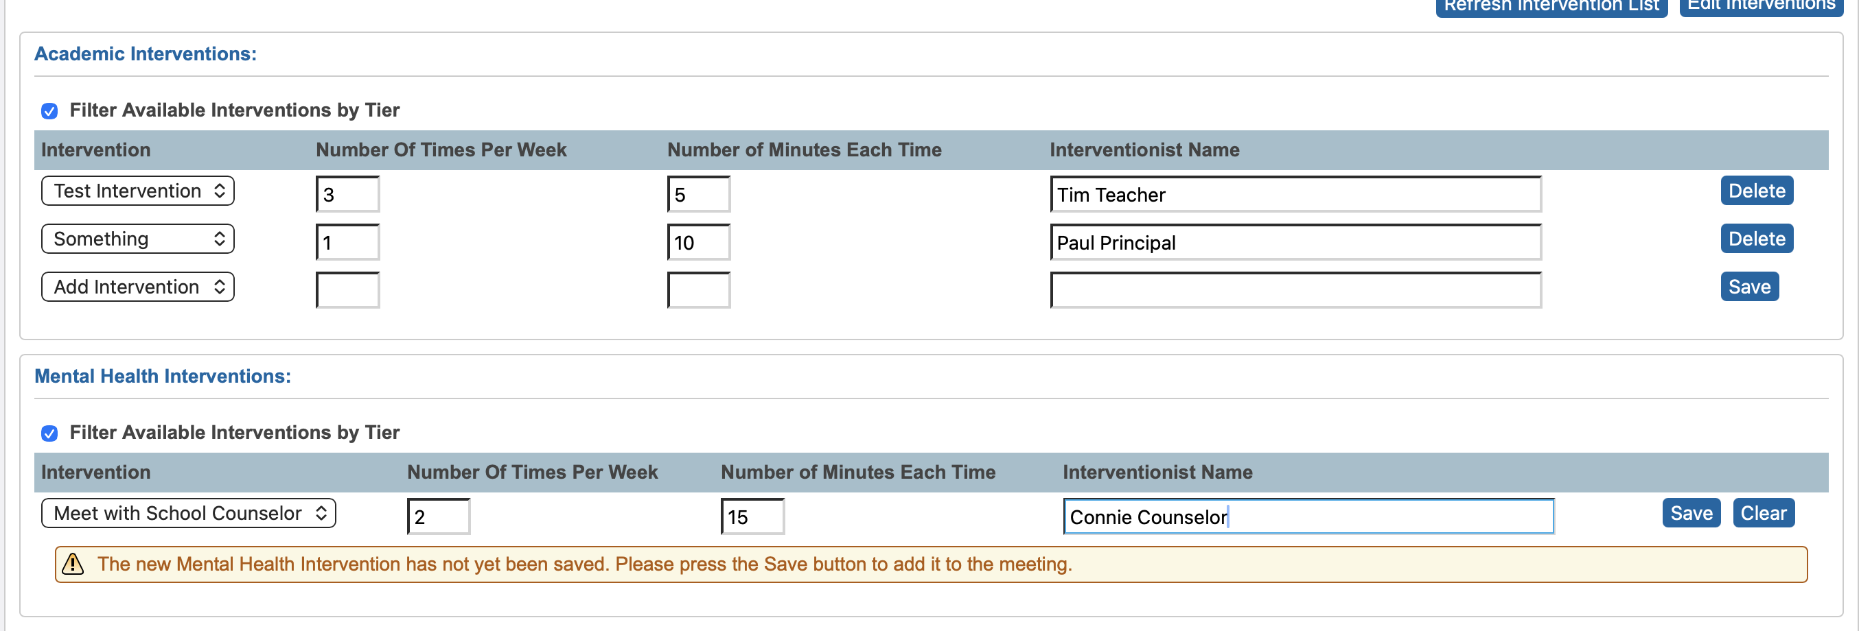Click times per week field showing 3
This screenshot has height=631, width=1859.
[348, 195]
